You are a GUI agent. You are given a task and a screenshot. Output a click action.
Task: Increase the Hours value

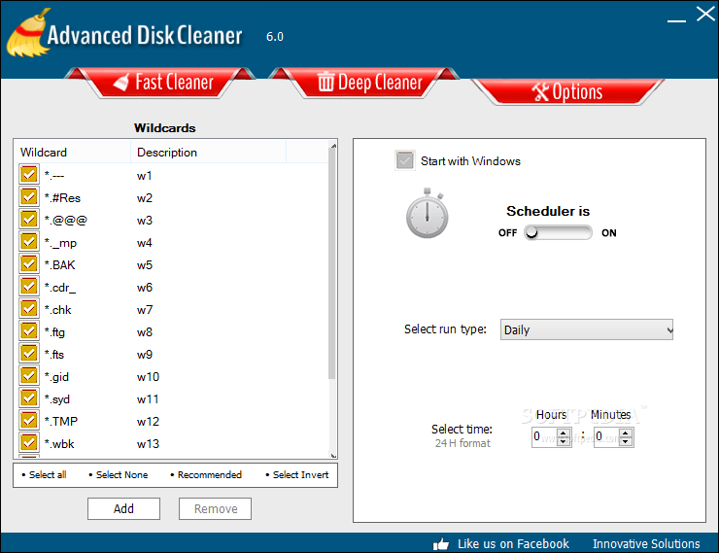tap(564, 432)
